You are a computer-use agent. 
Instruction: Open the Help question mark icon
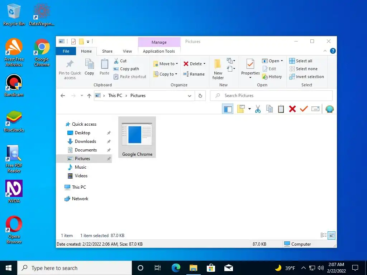pyautogui.click(x=333, y=51)
